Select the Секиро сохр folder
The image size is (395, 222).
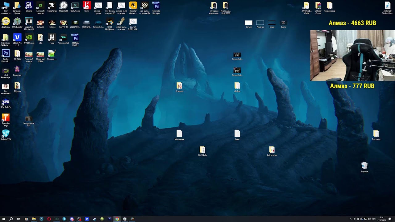click(330, 7)
